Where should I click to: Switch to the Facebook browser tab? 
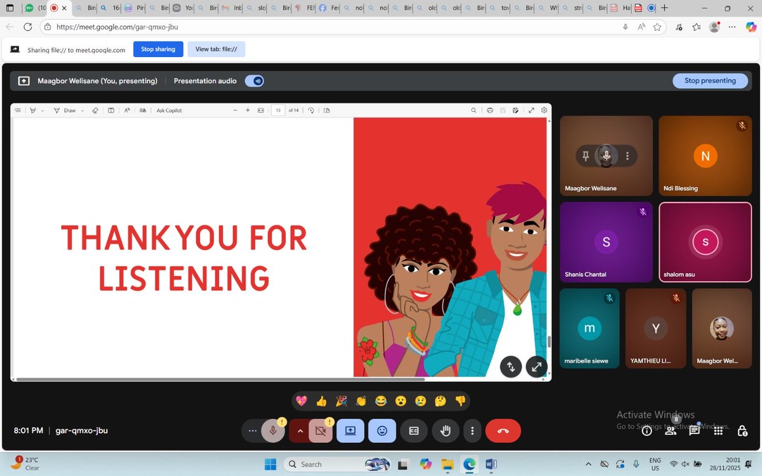tap(329, 8)
